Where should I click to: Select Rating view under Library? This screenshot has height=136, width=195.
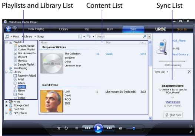click(x=22, y=98)
